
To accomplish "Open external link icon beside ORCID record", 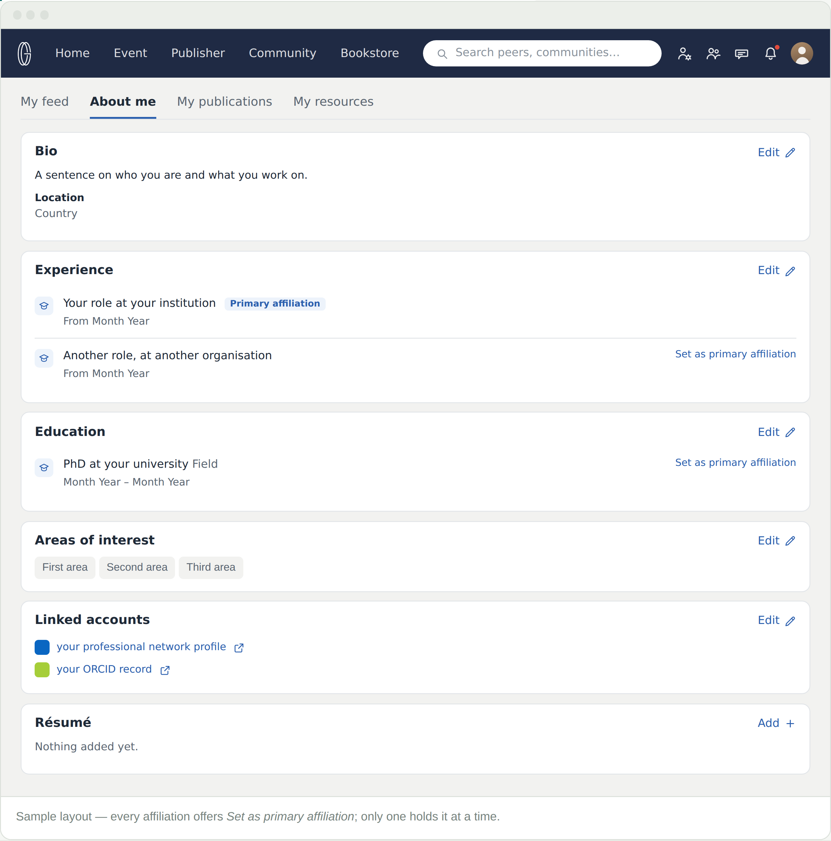I will pyautogui.click(x=165, y=670).
